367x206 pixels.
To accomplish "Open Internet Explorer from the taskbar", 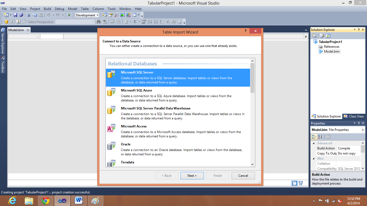I will coord(12,201).
